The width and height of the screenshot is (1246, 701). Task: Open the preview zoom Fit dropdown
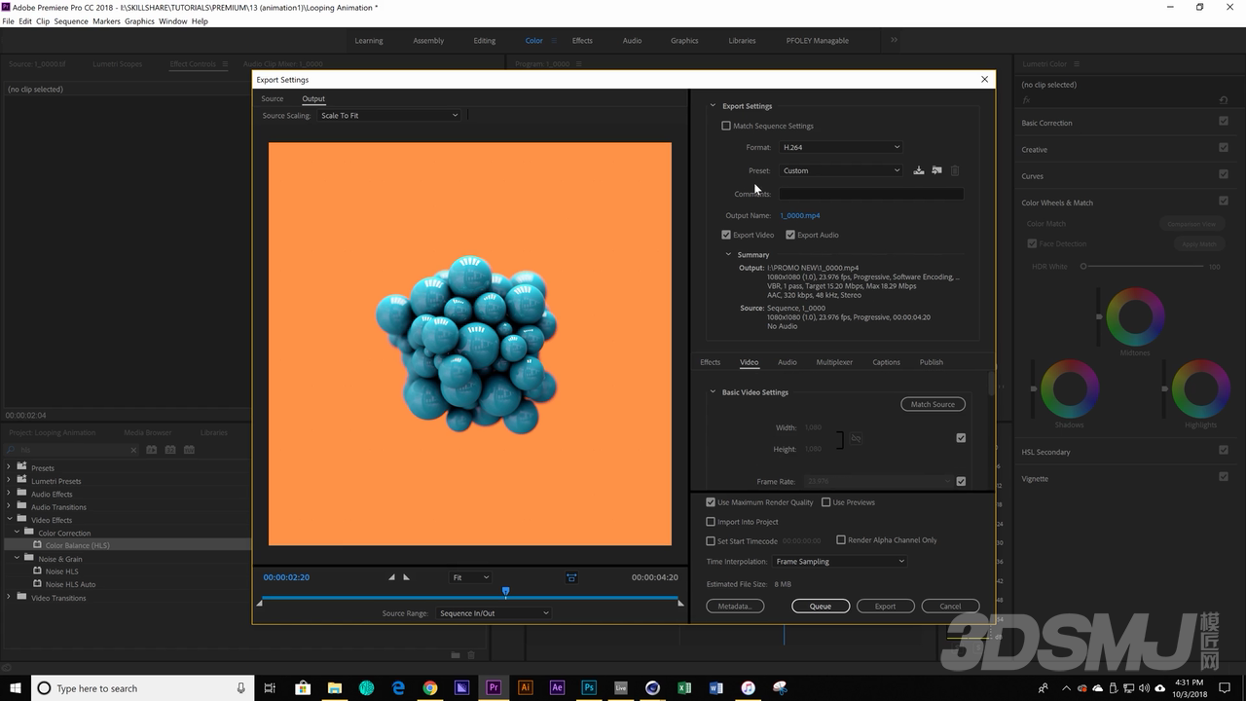pos(470,577)
